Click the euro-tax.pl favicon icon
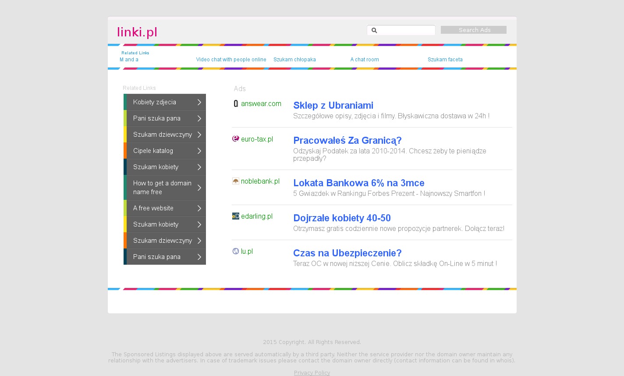 (236, 139)
